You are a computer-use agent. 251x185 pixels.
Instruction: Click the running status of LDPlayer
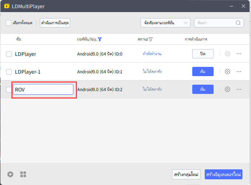coord(152,54)
